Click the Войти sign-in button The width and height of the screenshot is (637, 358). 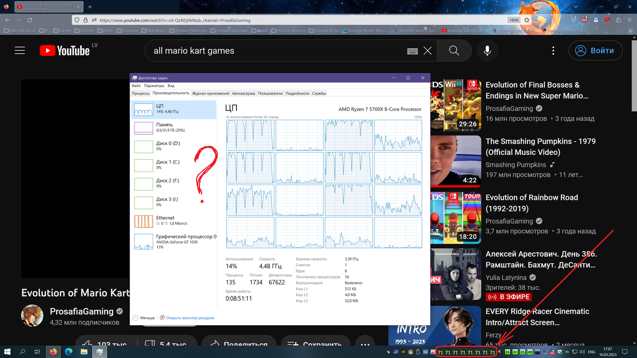pyautogui.click(x=596, y=51)
